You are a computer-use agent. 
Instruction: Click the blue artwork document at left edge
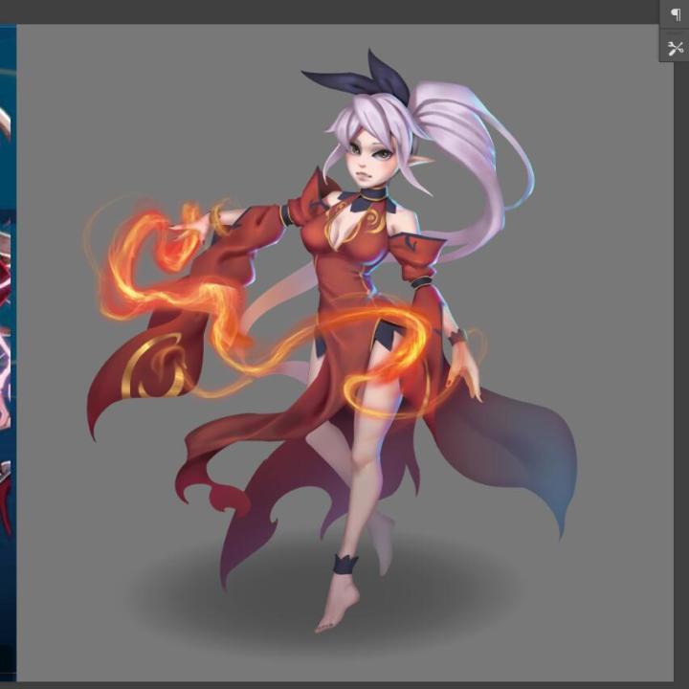pos(8,352)
